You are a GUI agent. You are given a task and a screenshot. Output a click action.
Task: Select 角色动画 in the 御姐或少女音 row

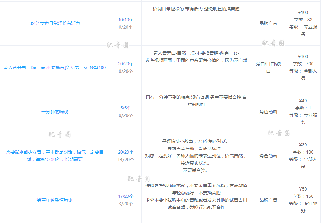268,156
